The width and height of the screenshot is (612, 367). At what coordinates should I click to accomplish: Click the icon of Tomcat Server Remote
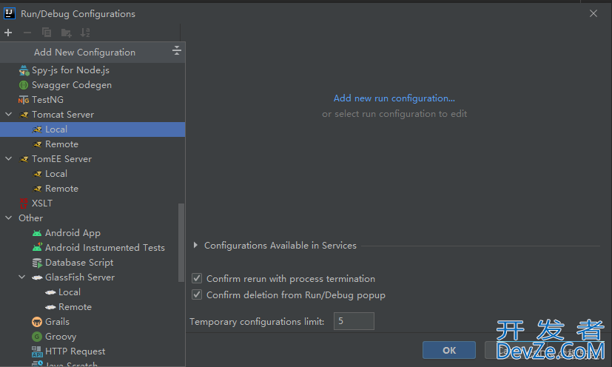pos(38,144)
